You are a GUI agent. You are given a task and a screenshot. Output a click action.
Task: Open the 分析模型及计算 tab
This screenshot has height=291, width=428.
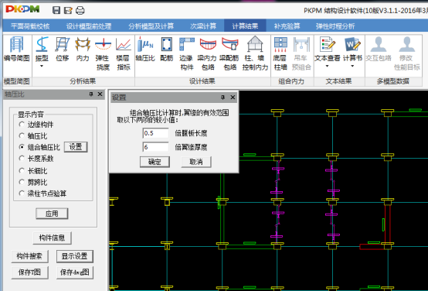151,26
